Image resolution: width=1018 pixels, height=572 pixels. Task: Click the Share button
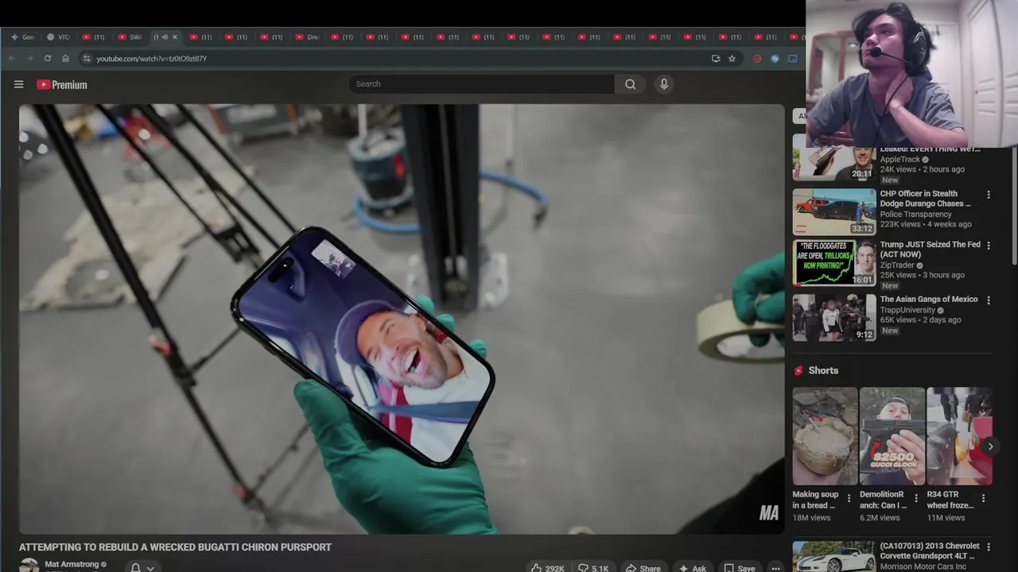[x=643, y=568]
